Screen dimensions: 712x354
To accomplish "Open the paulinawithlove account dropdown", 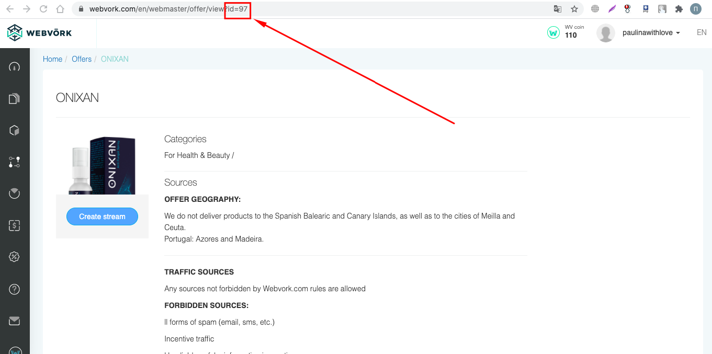I will tap(651, 32).
